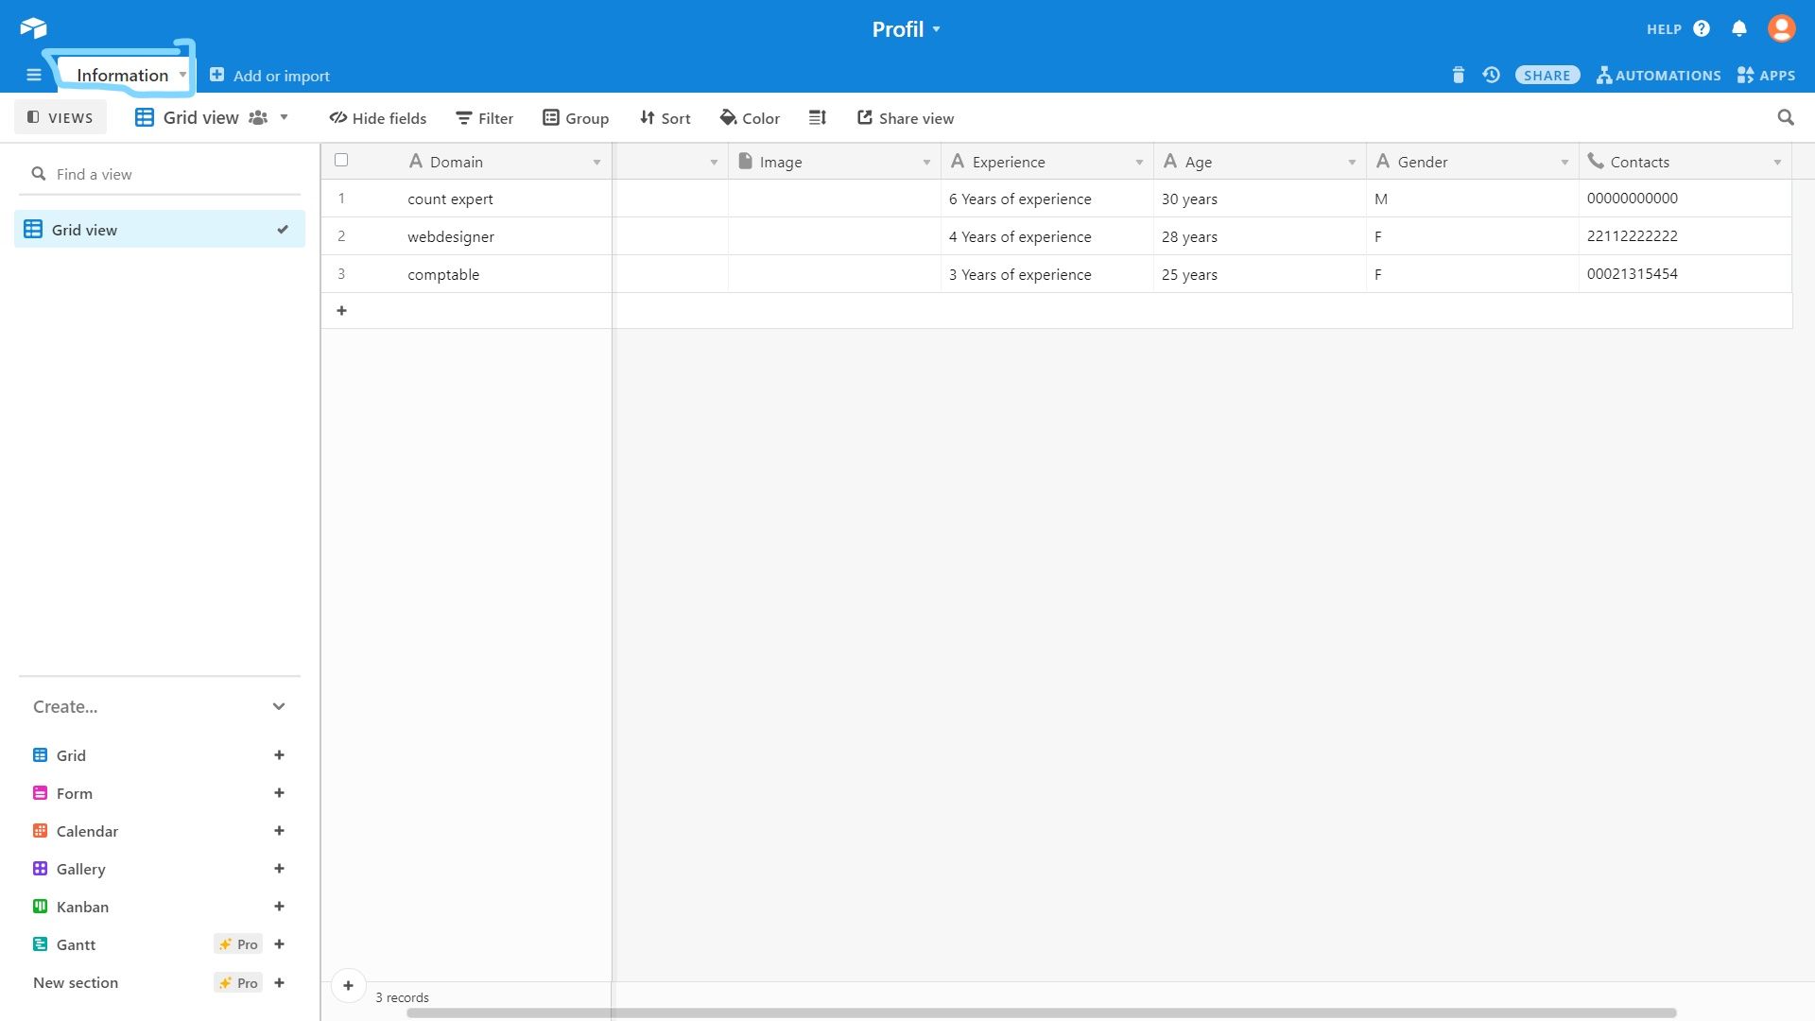Image resolution: width=1815 pixels, height=1021 pixels.
Task: Open the help question mark icon
Action: coord(1702,28)
